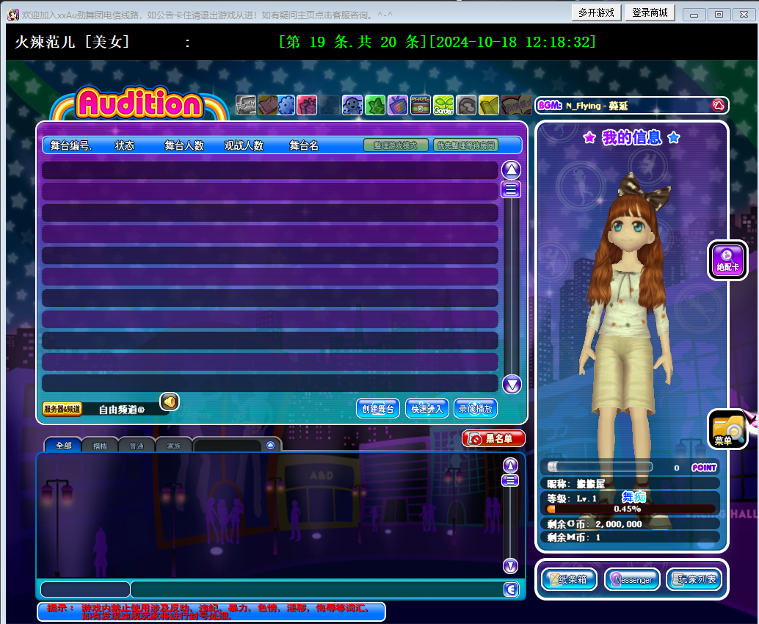Open the Family icon in toolbar
This screenshot has width=759, height=624.
246,106
